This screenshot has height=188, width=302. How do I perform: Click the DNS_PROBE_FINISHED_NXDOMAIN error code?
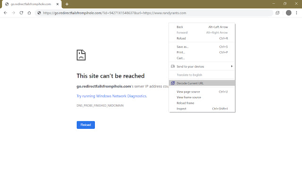(100, 105)
